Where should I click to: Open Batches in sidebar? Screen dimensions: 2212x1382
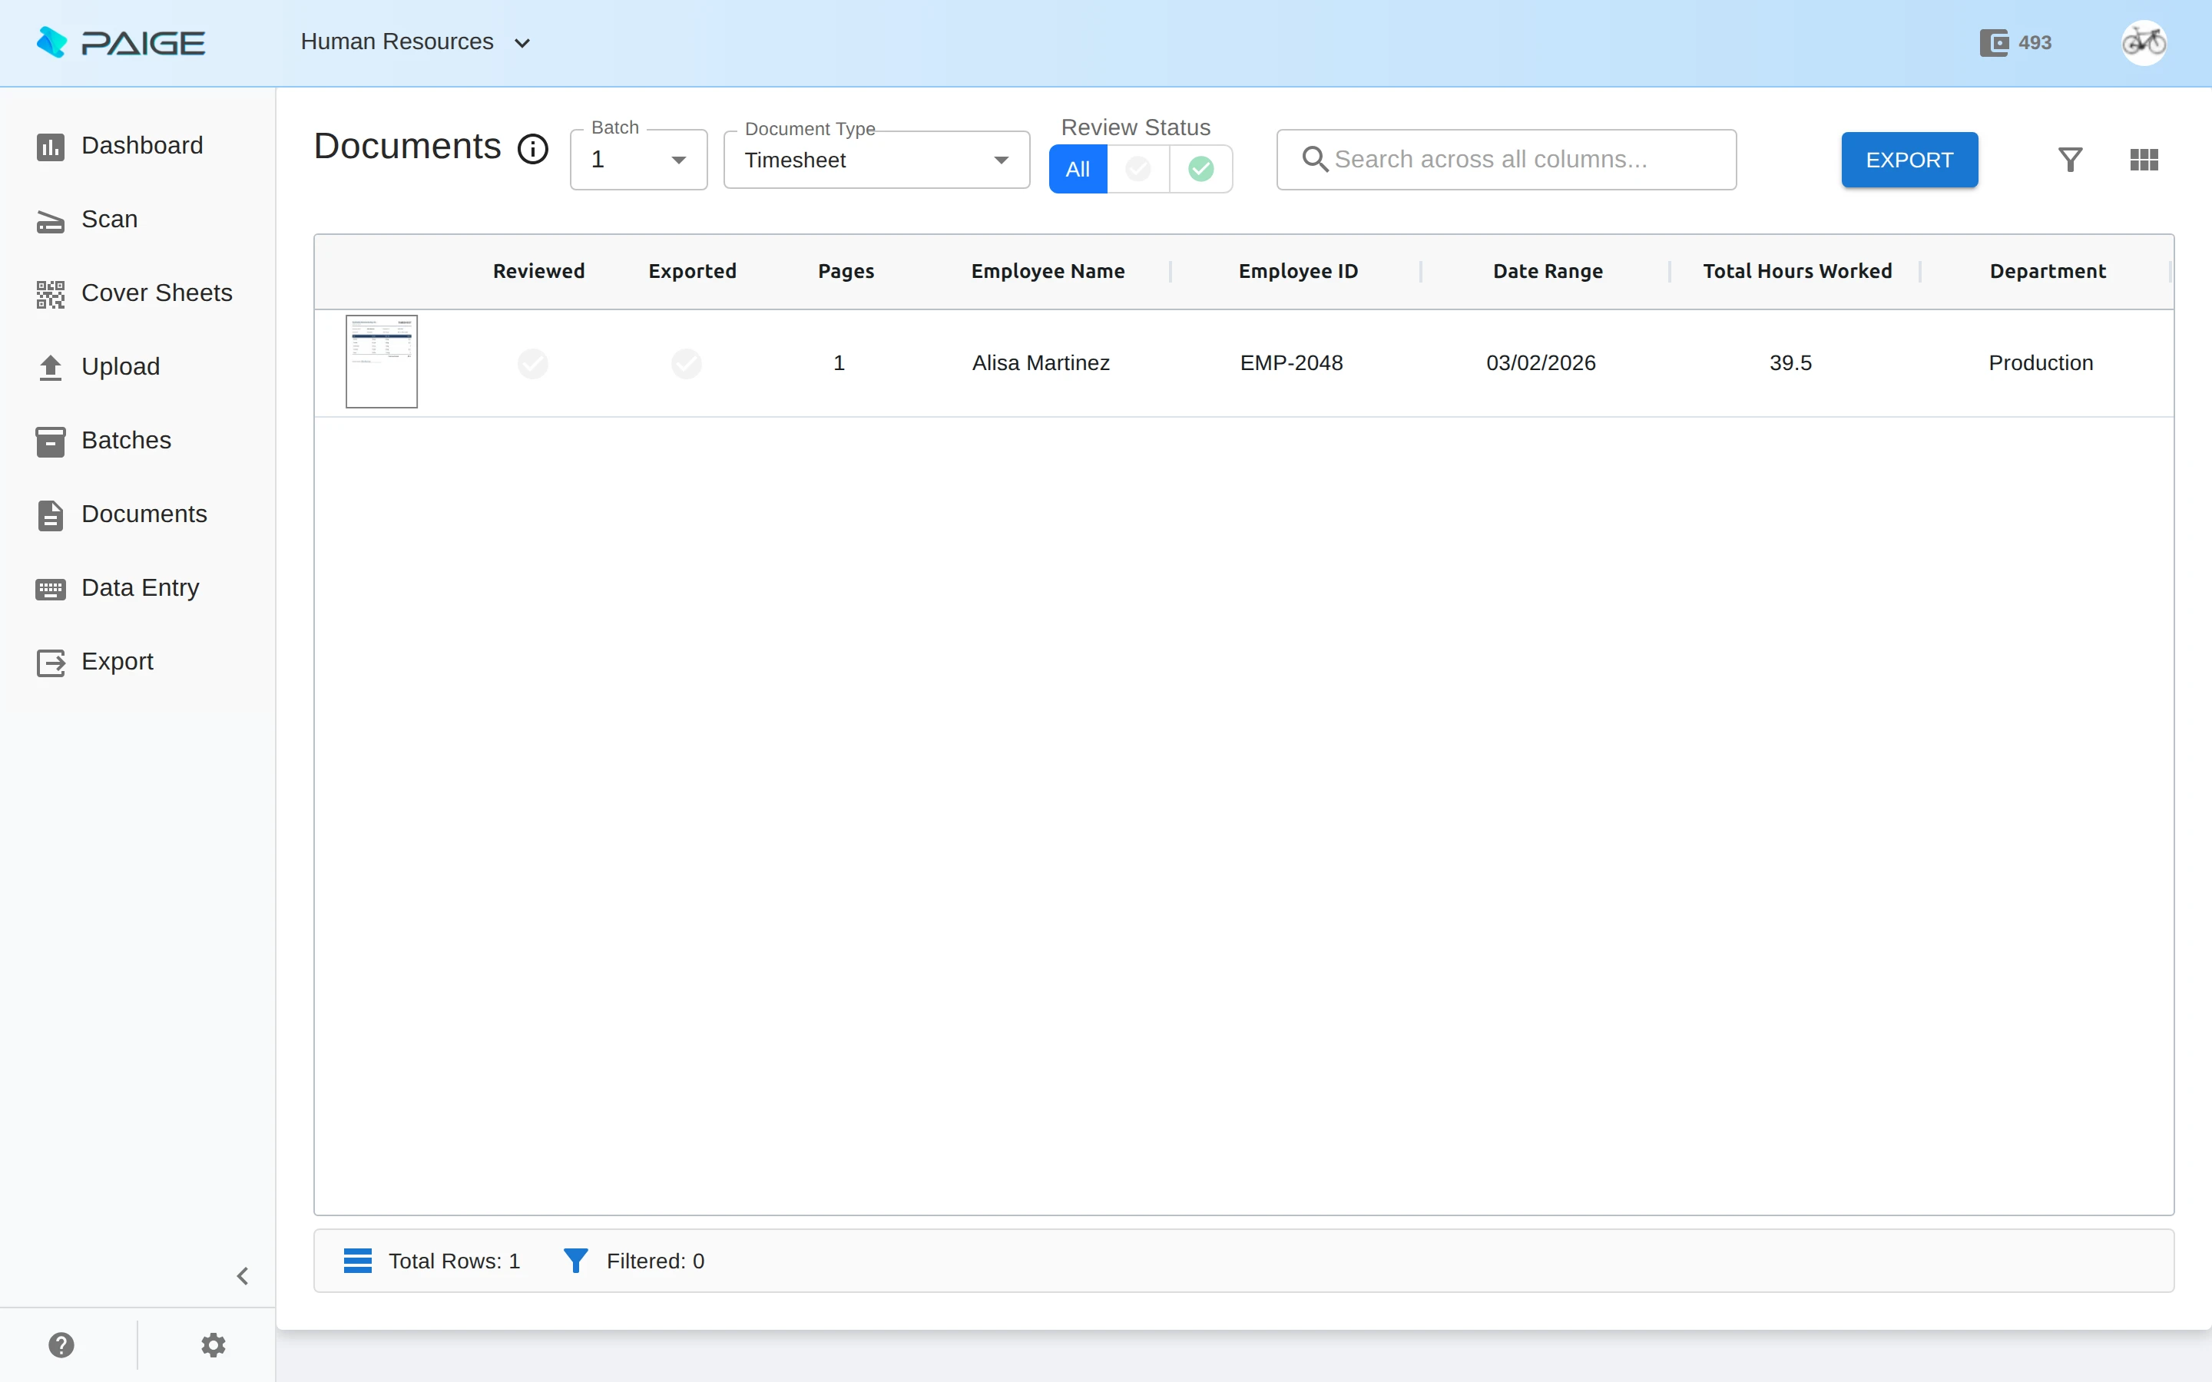pos(137,441)
